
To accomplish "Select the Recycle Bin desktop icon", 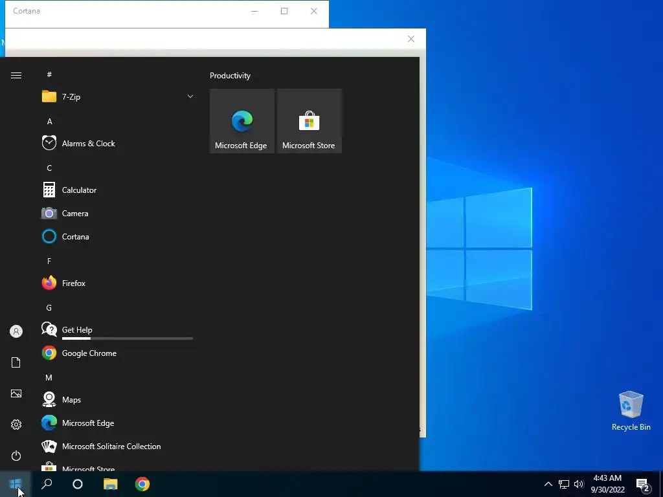I will click(631, 411).
